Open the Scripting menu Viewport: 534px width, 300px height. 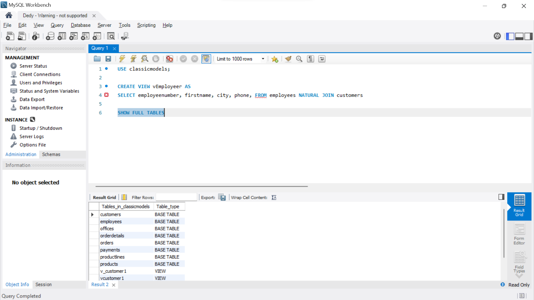coord(146,25)
